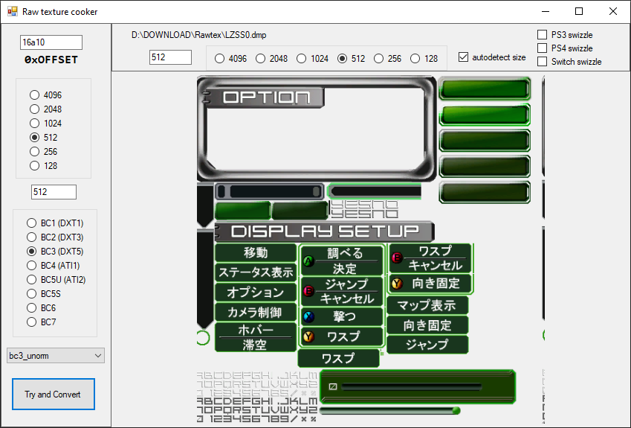Screen dimensions: 631x428
Task: Choose 1024 in left size panel
Action: click(x=34, y=124)
